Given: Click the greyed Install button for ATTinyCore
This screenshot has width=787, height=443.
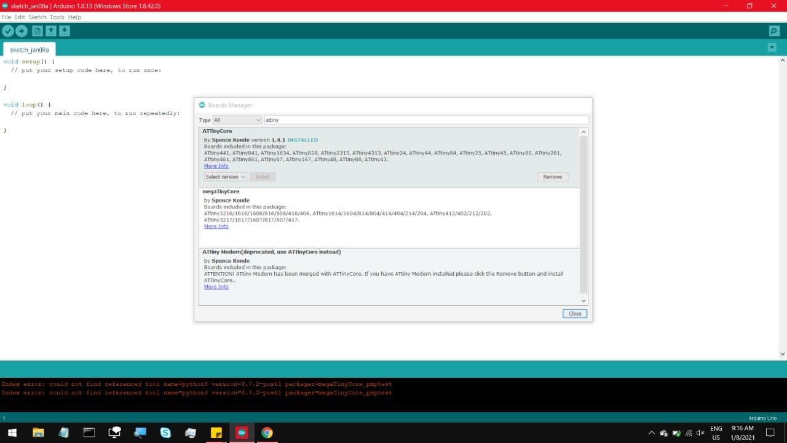Looking at the screenshot, I should point(263,177).
